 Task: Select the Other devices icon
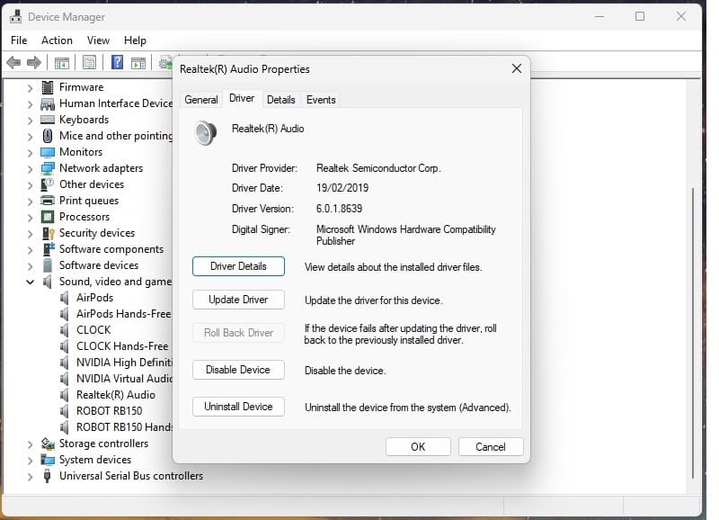click(x=48, y=184)
